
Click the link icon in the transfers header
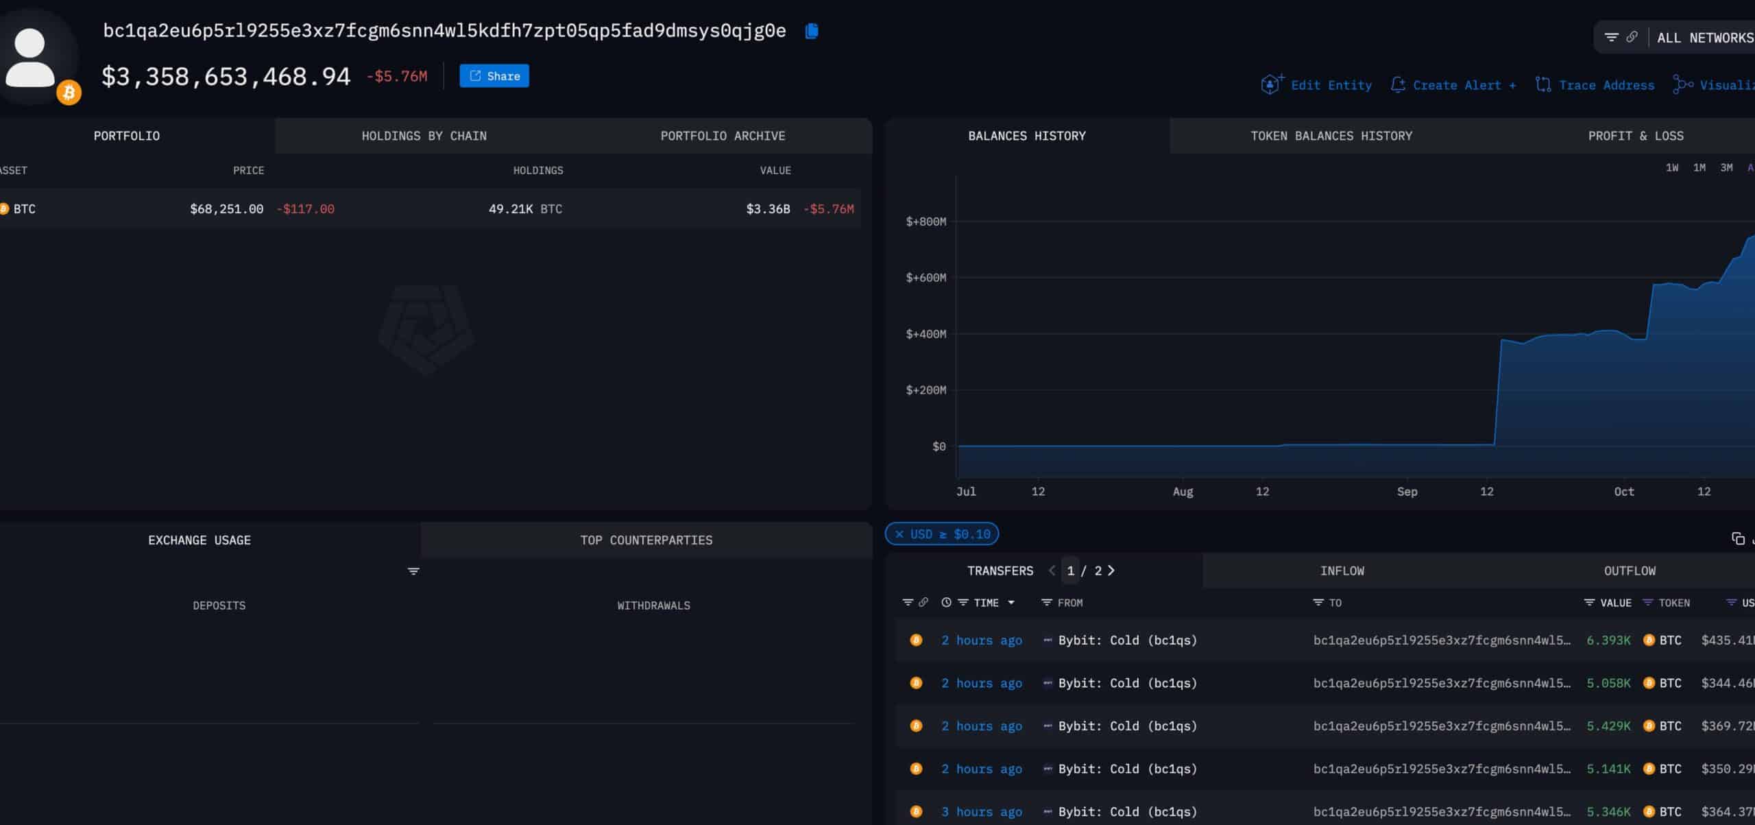pyautogui.click(x=923, y=602)
